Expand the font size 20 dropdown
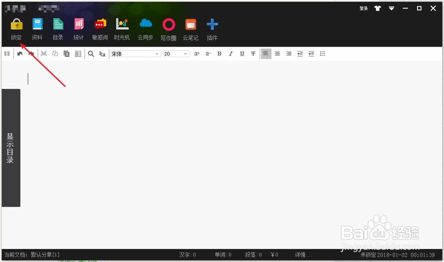 pyautogui.click(x=186, y=54)
